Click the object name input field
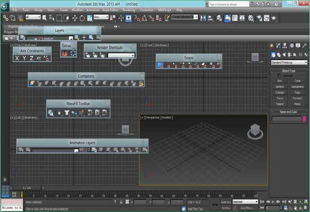 click(x=287, y=119)
